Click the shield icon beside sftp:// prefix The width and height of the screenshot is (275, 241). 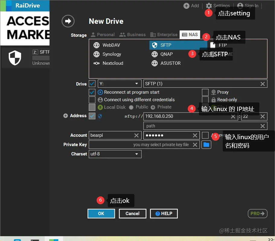pos(100,116)
